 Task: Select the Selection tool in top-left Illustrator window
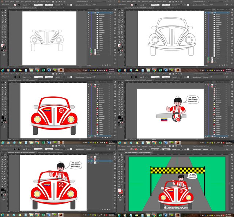(x=3, y=10)
